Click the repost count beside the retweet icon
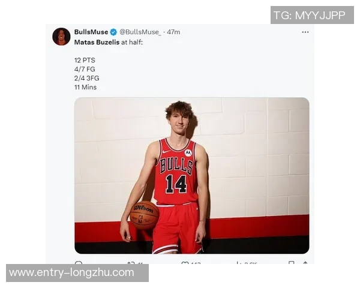Screen dimensions: 360x288 coord(140,263)
